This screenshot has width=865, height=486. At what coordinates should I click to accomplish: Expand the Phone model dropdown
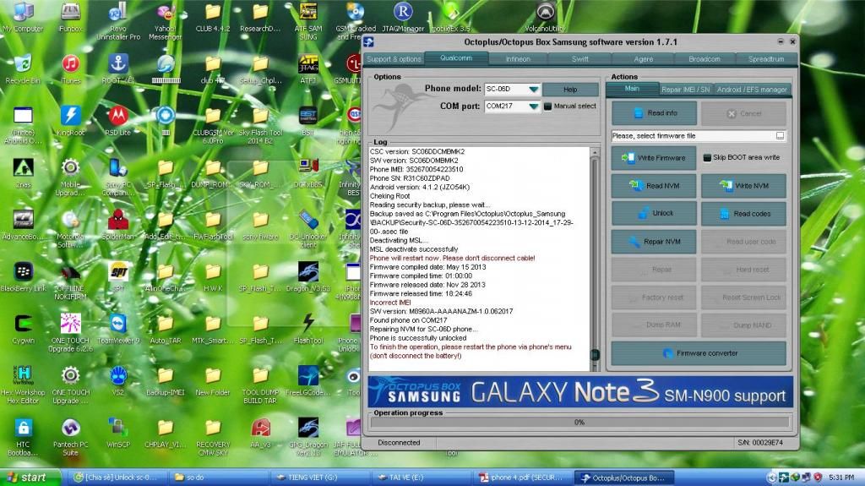coord(533,89)
